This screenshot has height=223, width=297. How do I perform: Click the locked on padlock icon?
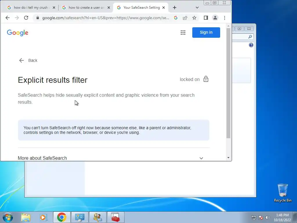click(206, 79)
